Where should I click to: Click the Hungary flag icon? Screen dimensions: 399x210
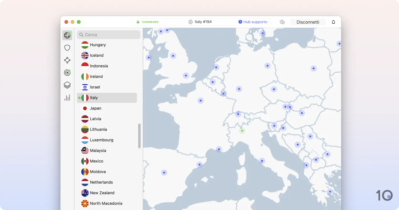(85, 45)
